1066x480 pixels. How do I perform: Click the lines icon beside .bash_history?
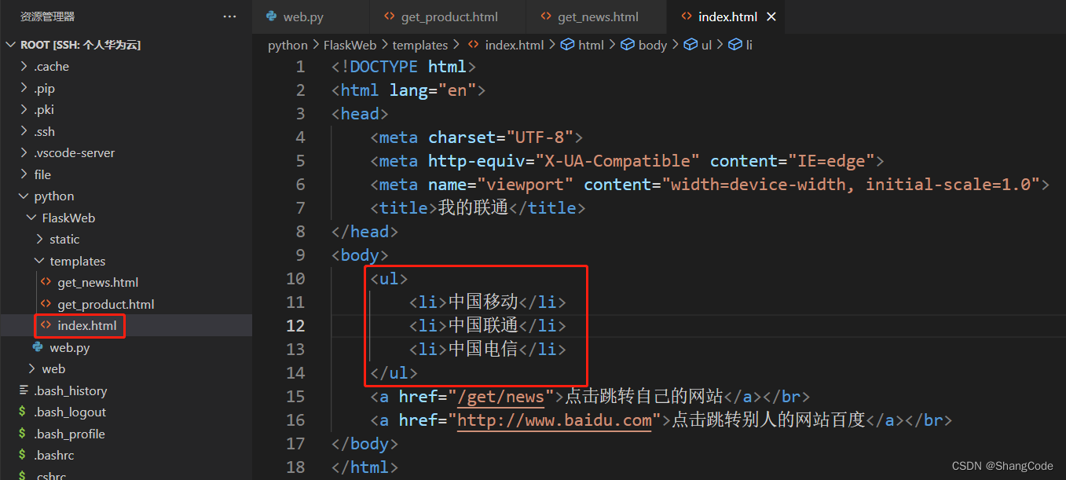tap(23, 390)
